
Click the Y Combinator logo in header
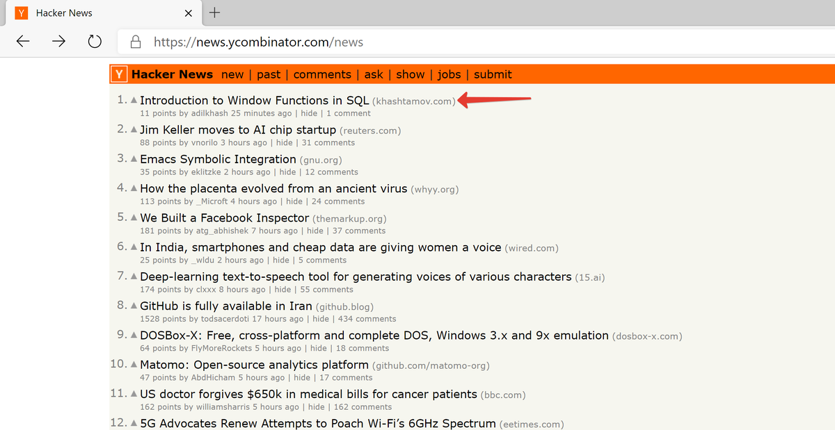[x=120, y=74]
